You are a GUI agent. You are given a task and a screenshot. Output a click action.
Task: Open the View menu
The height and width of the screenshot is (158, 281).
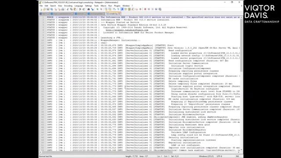point(60,6)
